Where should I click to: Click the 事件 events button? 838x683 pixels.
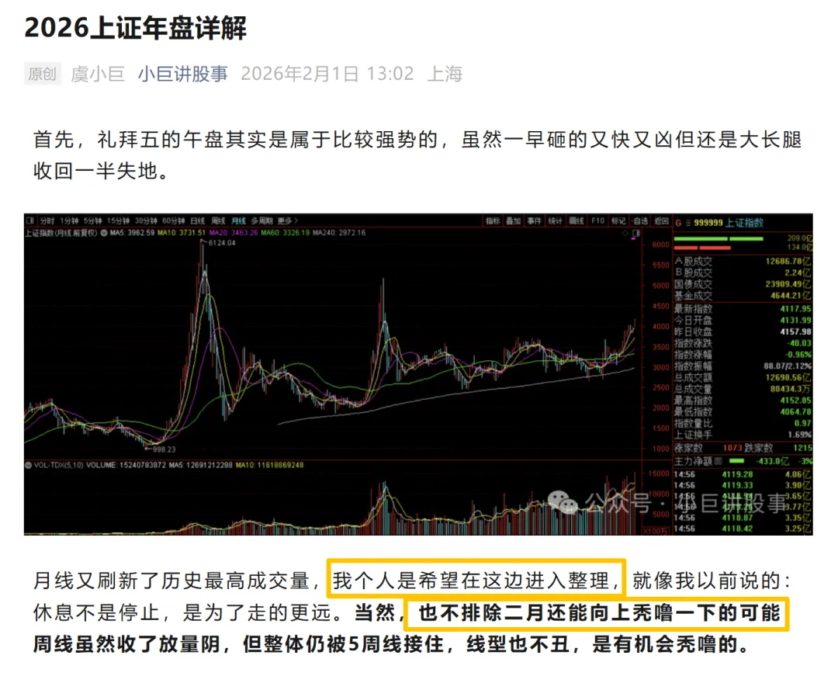[534, 220]
